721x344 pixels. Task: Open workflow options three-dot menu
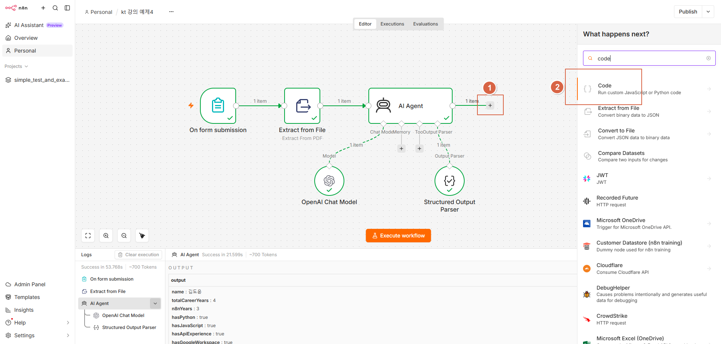tap(171, 12)
